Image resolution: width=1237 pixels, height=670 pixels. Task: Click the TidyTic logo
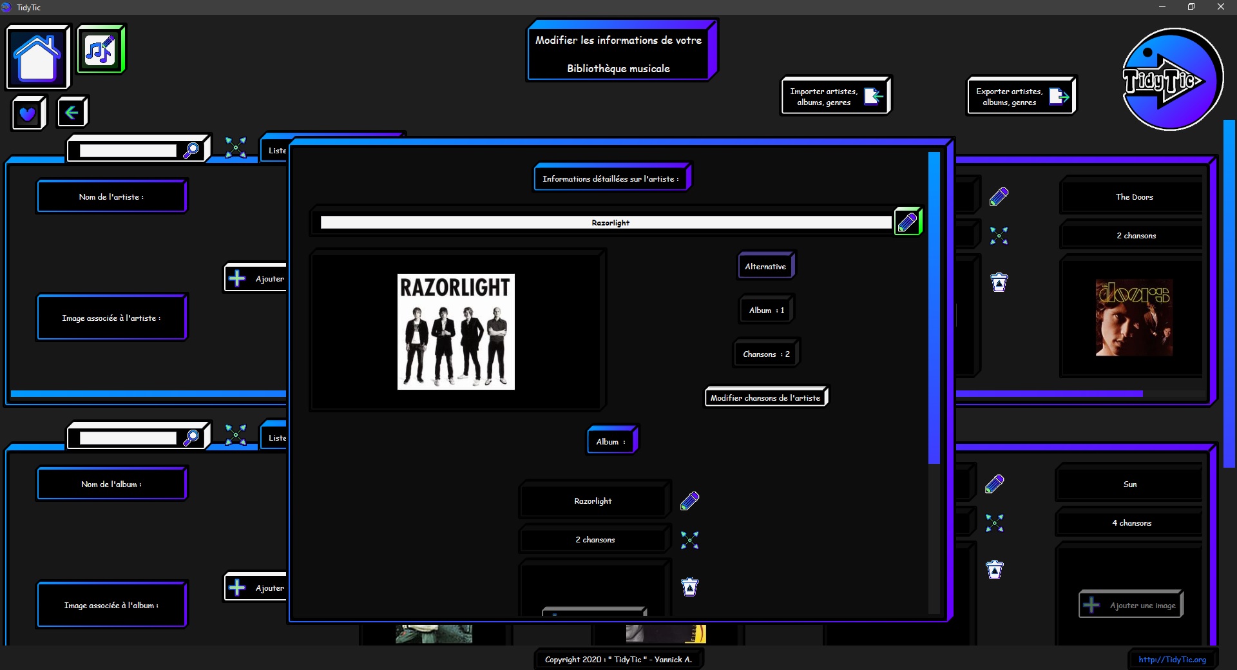pyautogui.click(x=1172, y=79)
